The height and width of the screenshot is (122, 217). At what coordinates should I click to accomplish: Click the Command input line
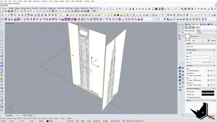click(x=108, y=5)
